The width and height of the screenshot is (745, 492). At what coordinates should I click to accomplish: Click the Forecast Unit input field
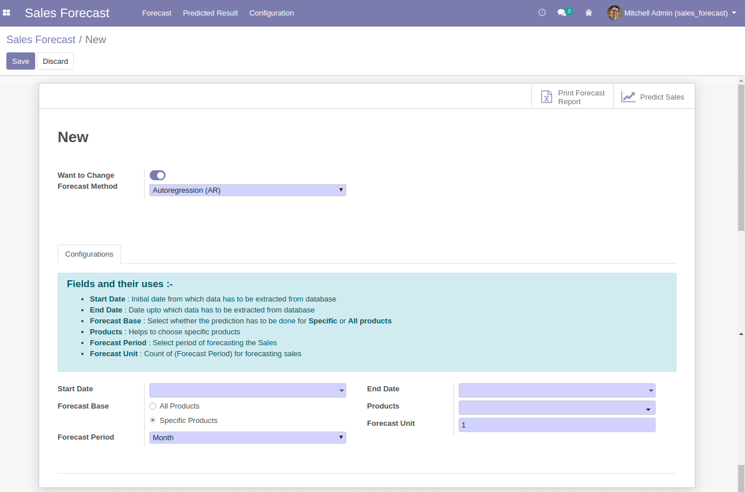557,425
